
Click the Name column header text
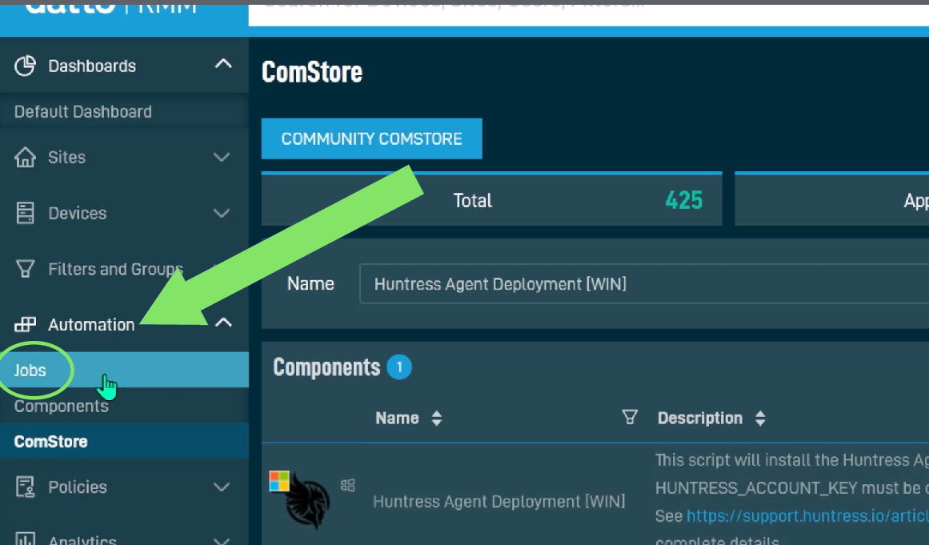point(397,419)
